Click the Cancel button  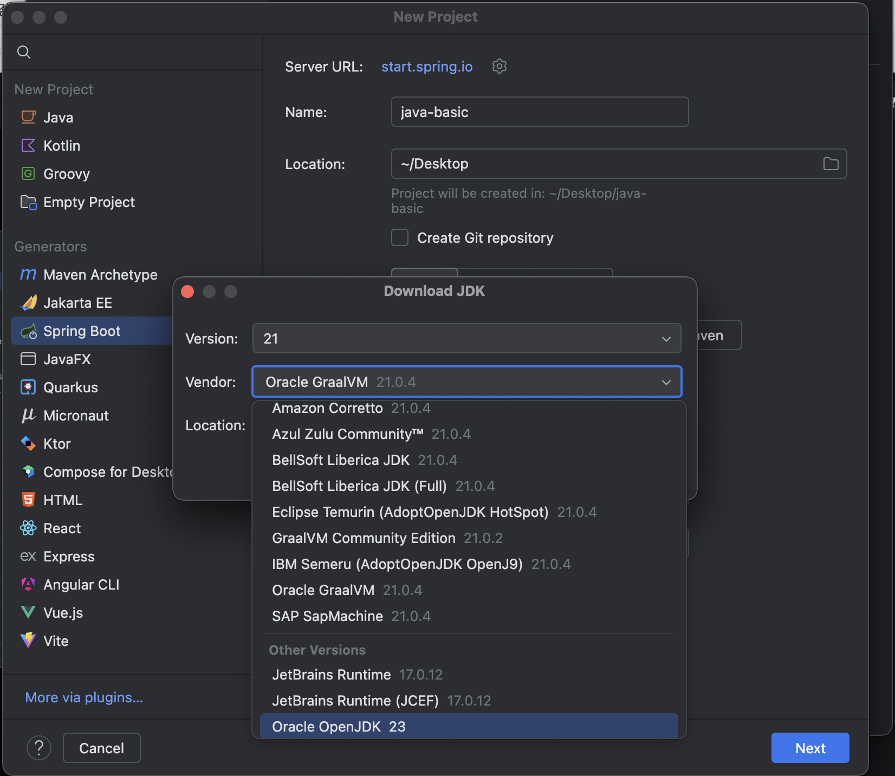point(102,748)
